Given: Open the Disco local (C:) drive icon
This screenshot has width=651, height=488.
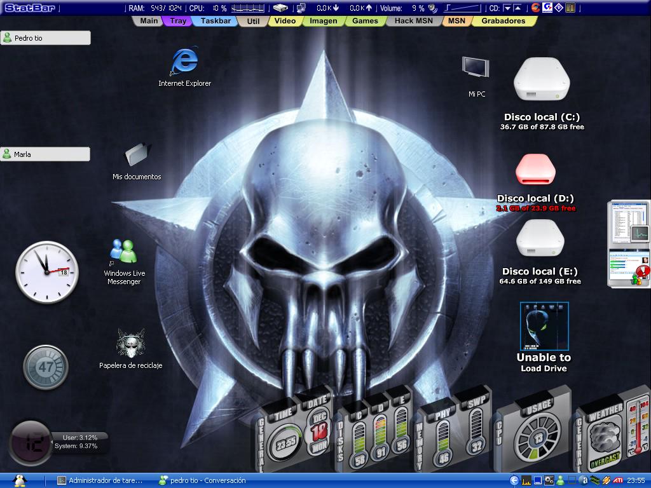Looking at the screenshot, I should click(x=542, y=79).
